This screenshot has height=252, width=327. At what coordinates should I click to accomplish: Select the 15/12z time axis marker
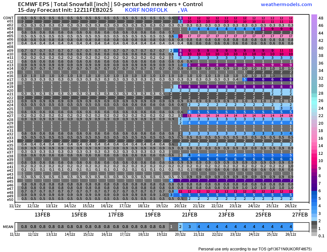88,206
